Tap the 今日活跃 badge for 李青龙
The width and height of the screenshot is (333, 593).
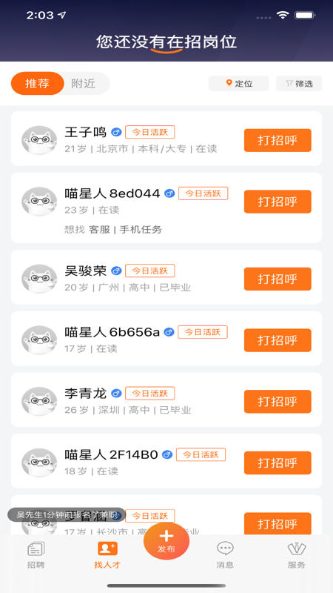pos(150,393)
